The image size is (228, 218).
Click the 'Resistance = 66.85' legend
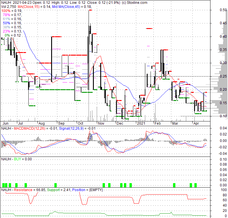tap(30, 190)
